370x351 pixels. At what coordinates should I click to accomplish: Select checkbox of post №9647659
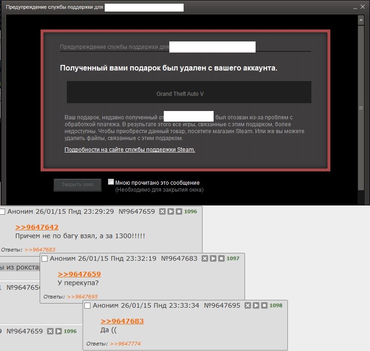point(2,211)
